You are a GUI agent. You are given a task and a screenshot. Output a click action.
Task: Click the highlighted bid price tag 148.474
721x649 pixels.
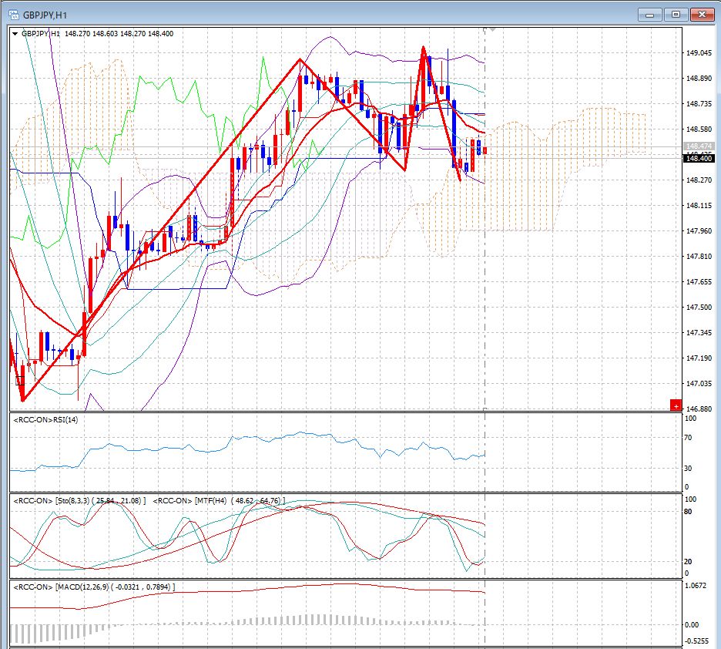[699, 146]
